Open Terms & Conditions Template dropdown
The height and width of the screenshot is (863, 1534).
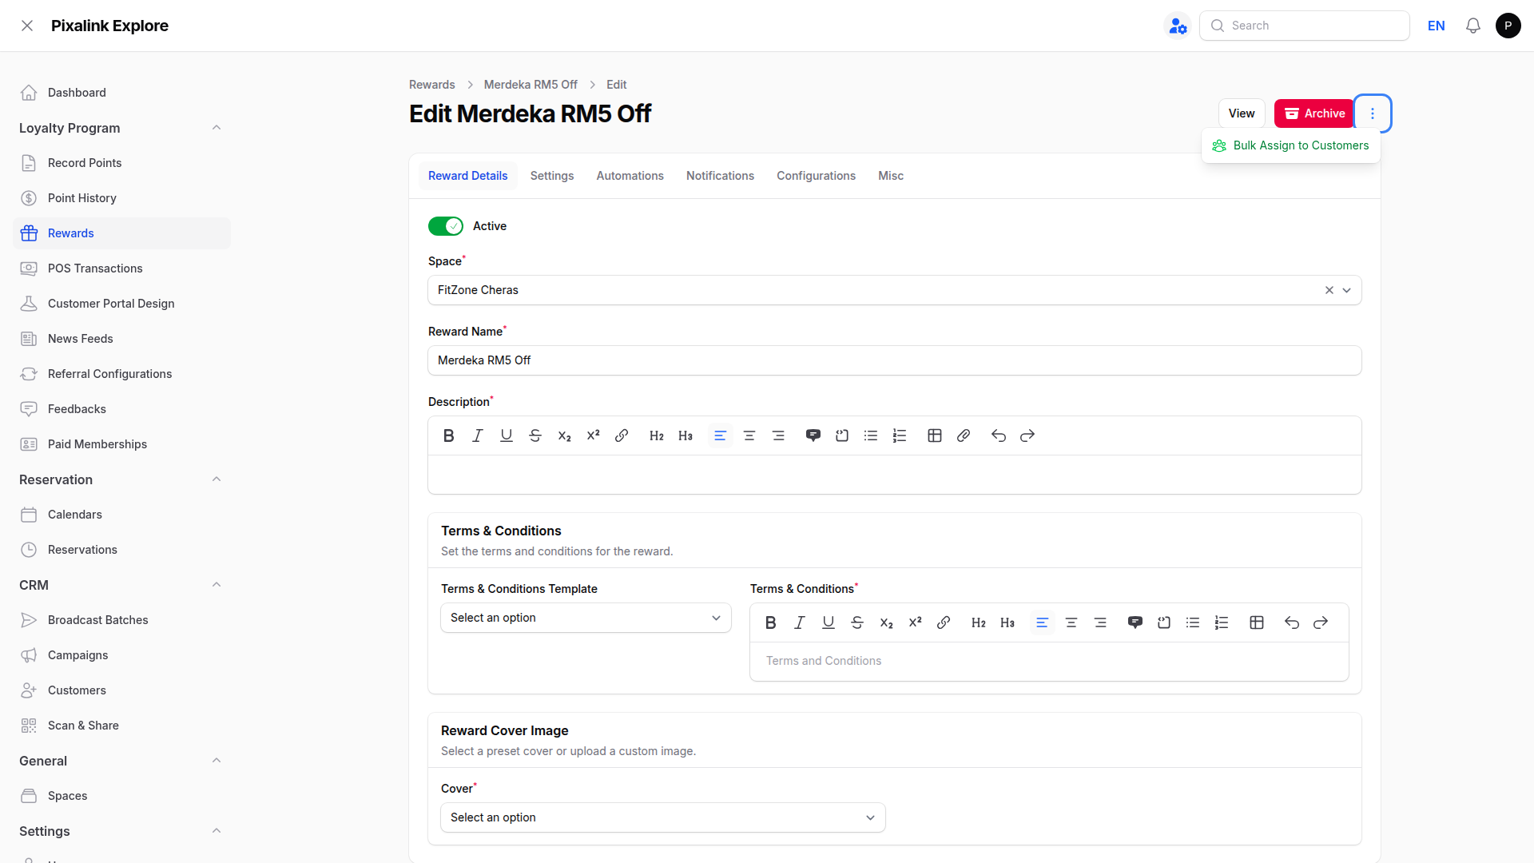pos(586,618)
